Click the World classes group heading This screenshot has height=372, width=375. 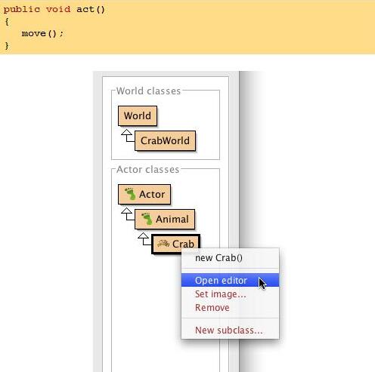click(148, 91)
